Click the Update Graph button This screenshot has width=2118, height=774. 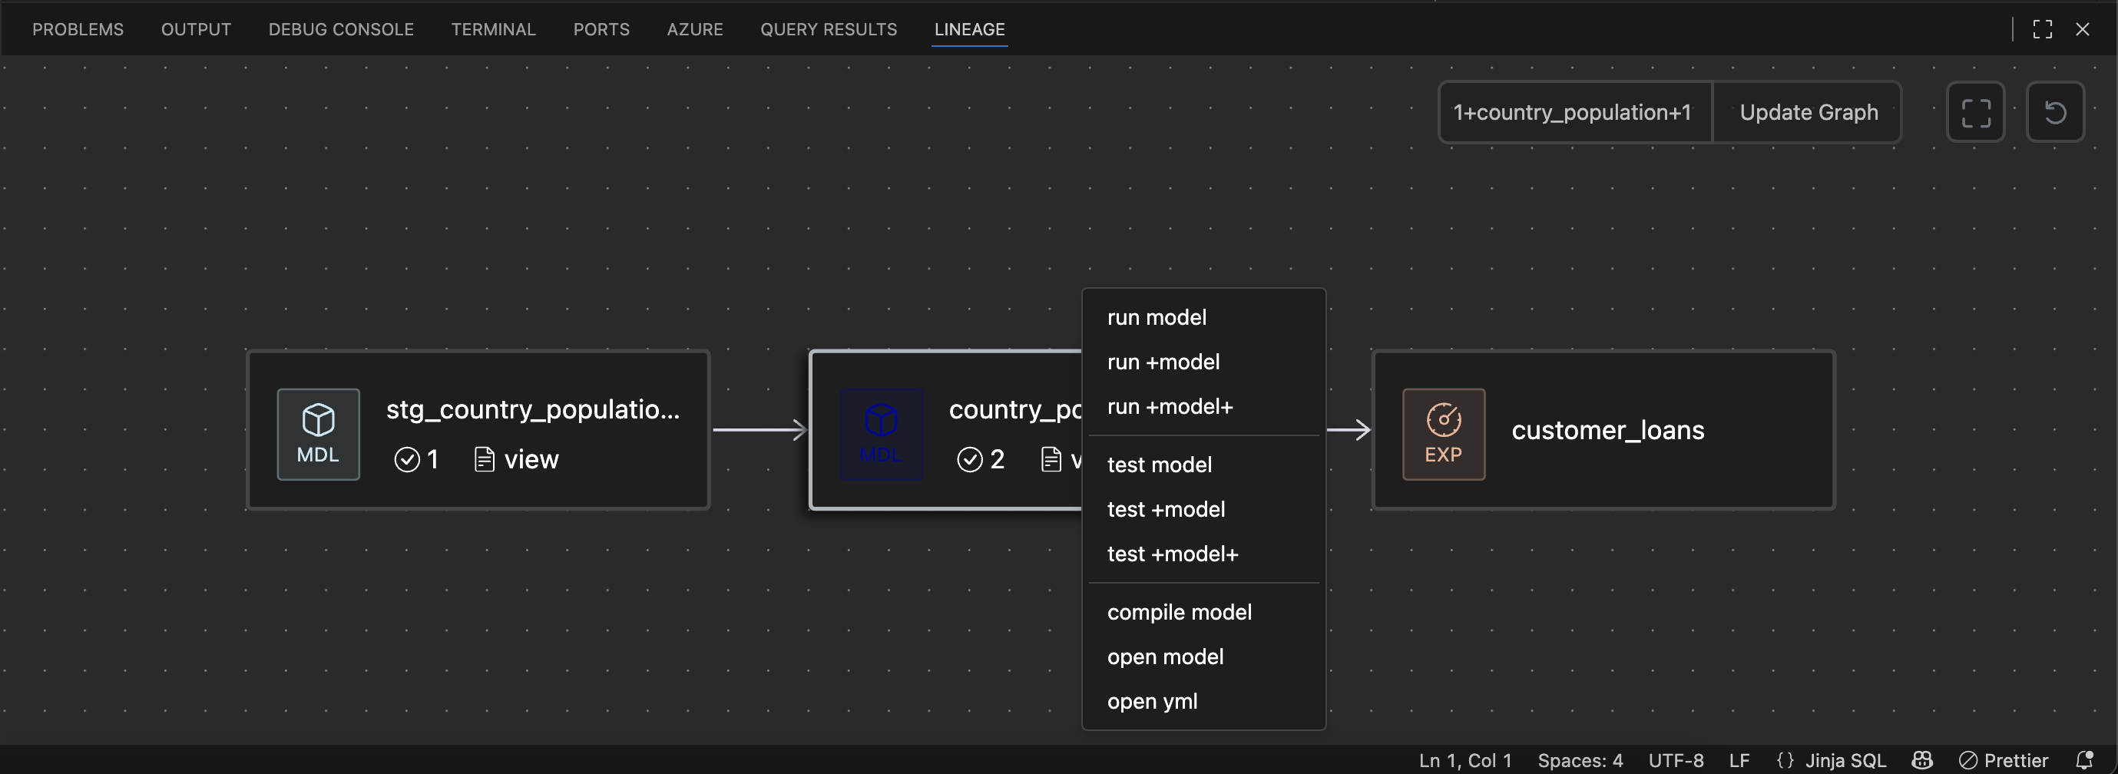pyautogui.click(x=1808, y=112)
